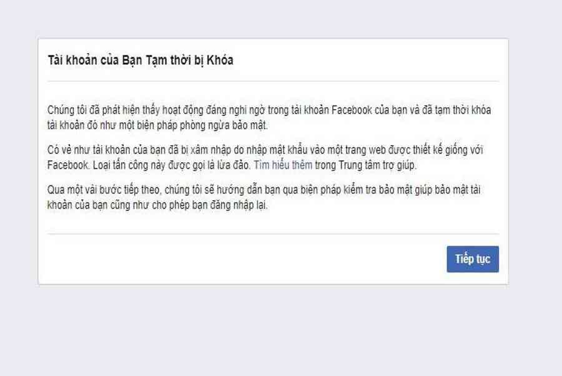Click the heading Tài khoản của Bạn Tạm thời bị Khóa

pyautogui.click(x=140, y=60)
